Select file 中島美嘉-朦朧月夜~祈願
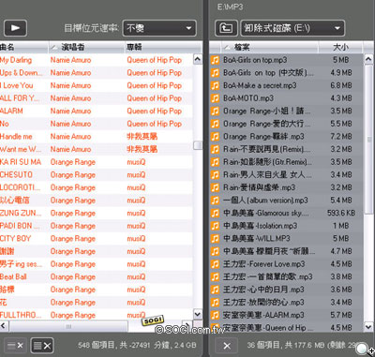The image size is (375, 357). pos(286,251)
